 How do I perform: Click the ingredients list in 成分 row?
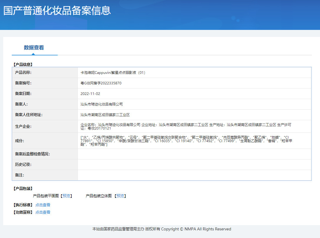186,141
